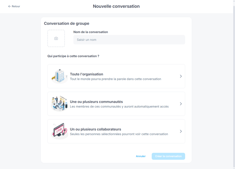Choose "Une ou plusieurs communautés" title

click(x=96, y=102)
